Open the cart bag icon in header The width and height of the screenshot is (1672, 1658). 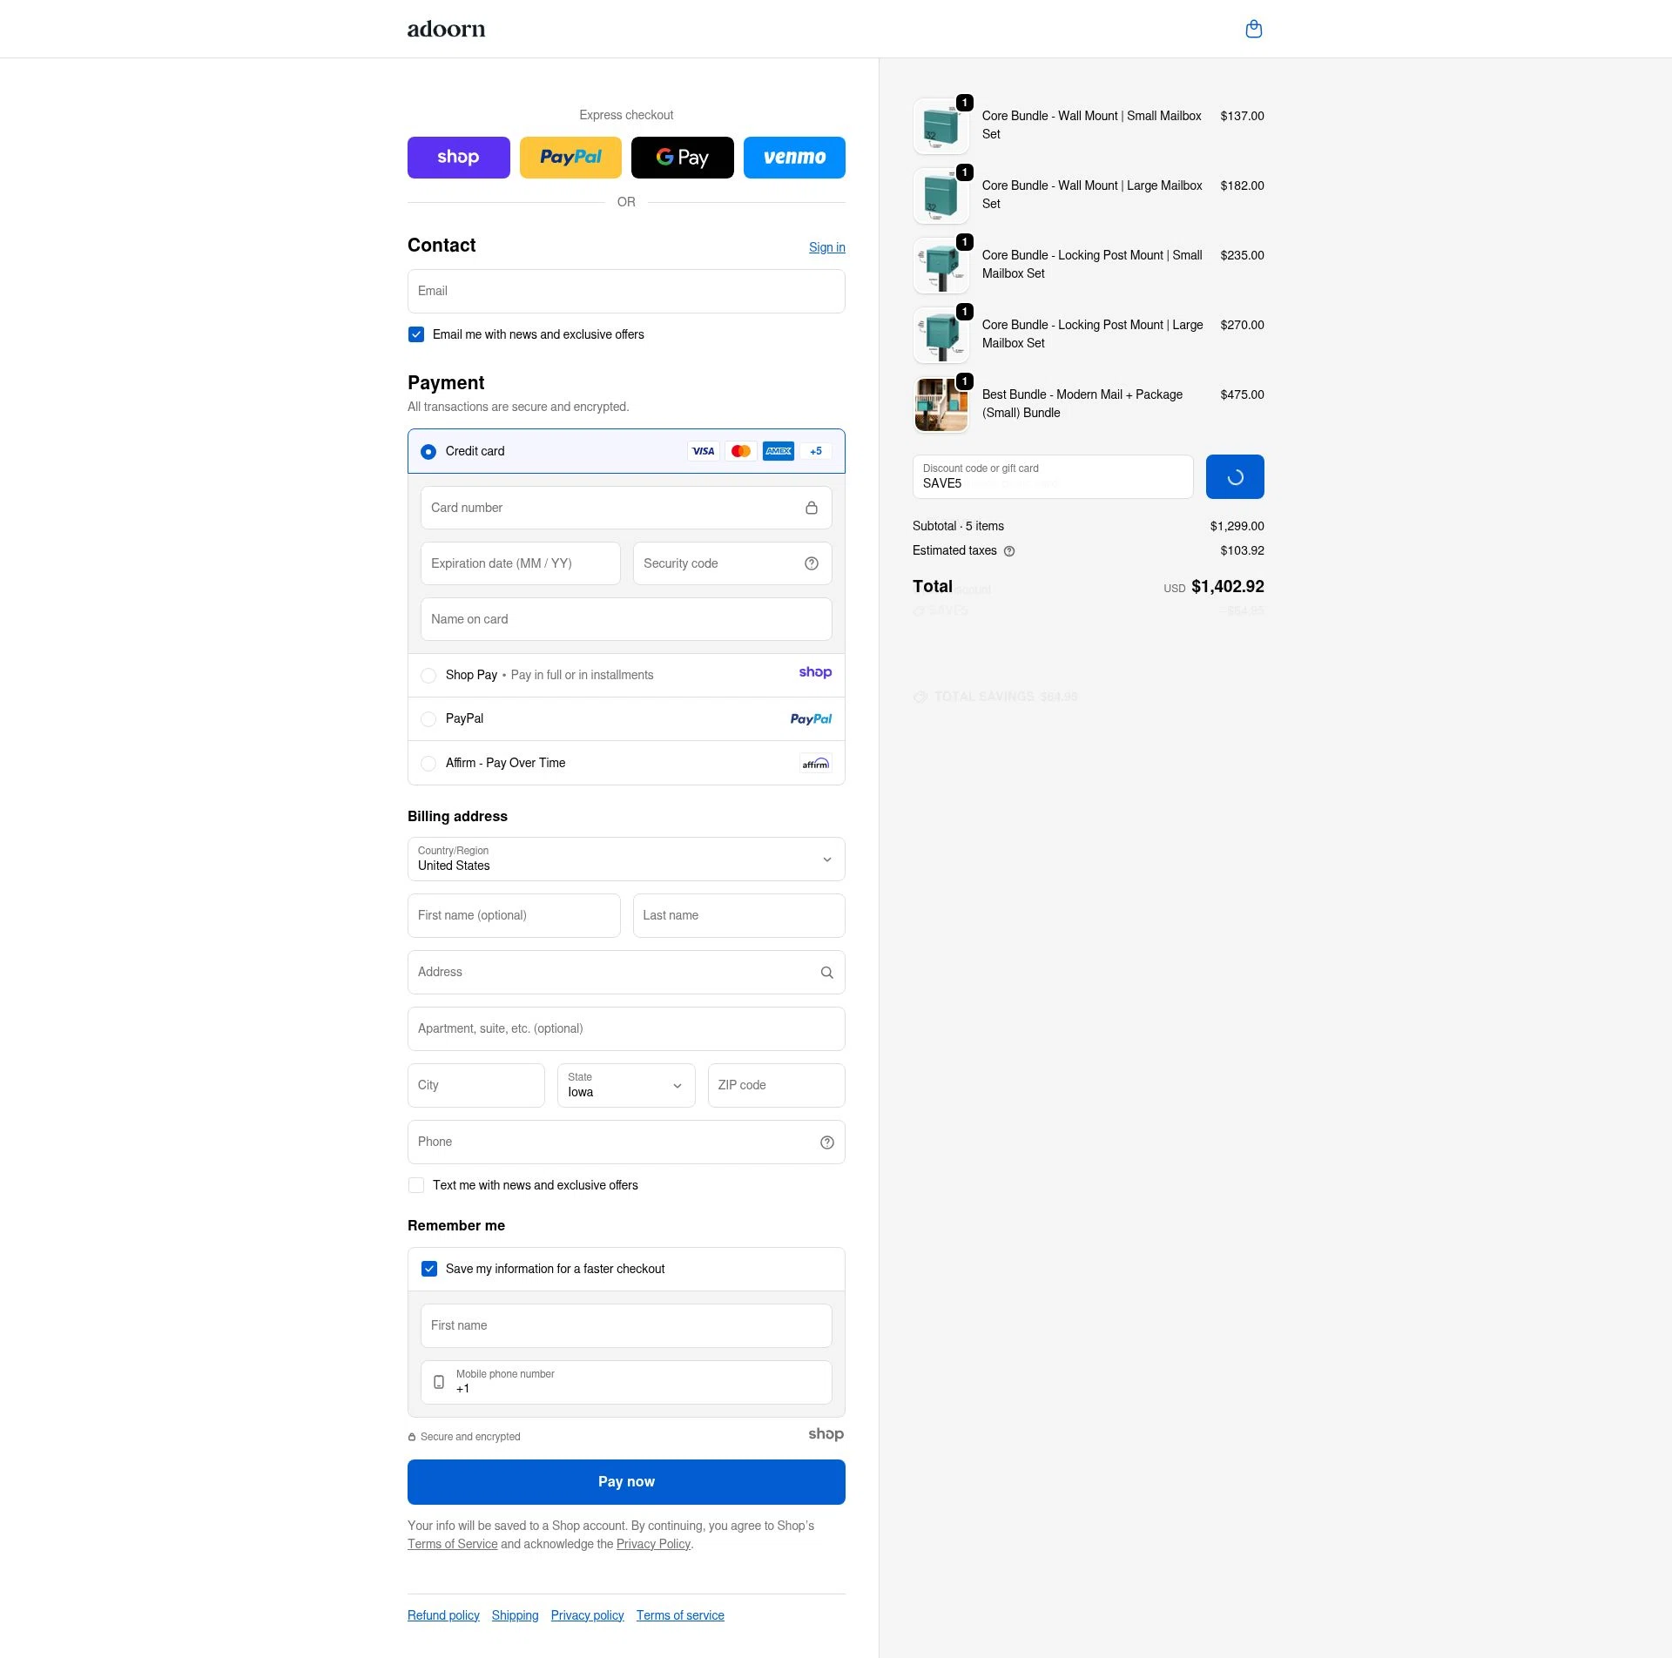pos(1253,29)
